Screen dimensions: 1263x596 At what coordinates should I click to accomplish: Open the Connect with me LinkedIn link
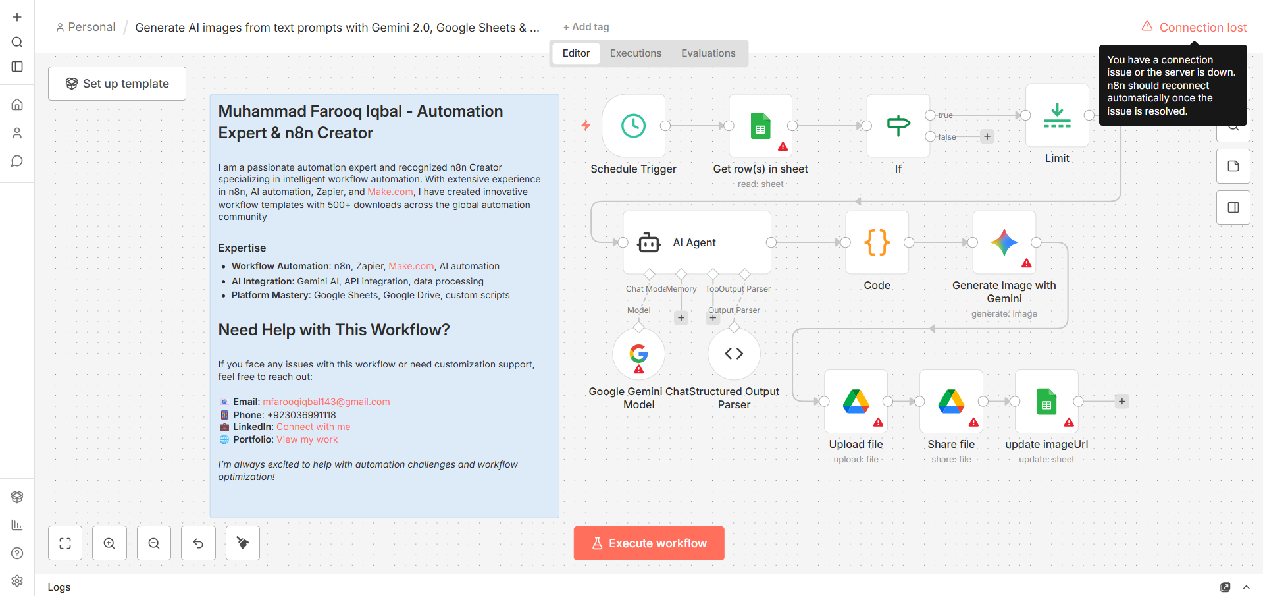click(x=313, y=427)
